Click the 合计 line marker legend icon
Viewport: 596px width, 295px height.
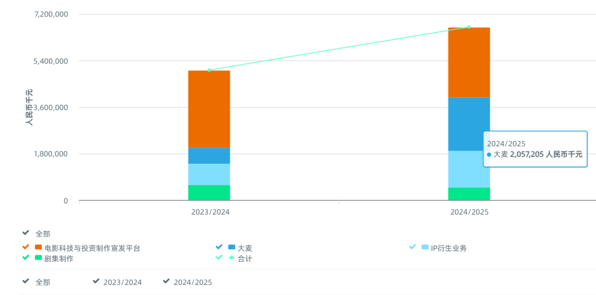232,258
